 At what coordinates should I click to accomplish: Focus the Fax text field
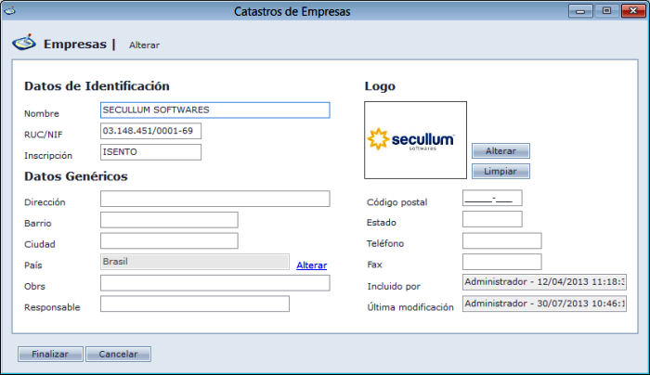point(501,262)
